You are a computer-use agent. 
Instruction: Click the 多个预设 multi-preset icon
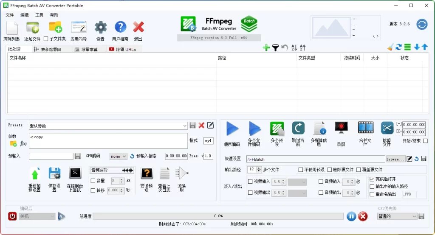click(277, 129)
